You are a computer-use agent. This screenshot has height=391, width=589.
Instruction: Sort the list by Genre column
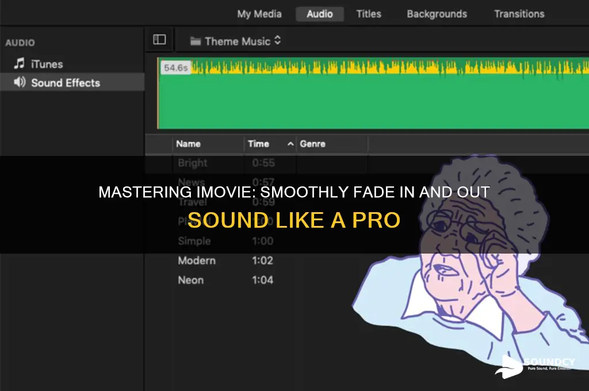click(312, 144)
